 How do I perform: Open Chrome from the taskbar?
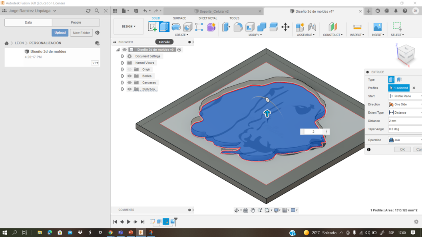coord(110,233)
